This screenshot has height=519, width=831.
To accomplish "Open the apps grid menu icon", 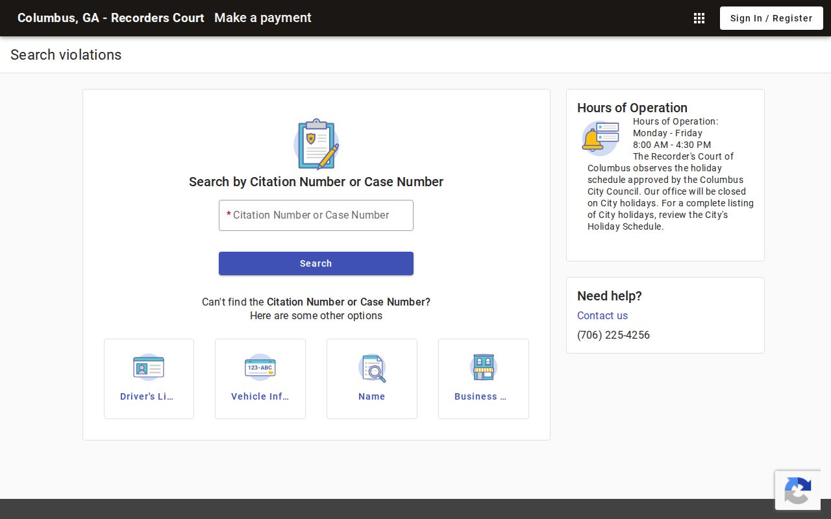I will tap(699, 18).
